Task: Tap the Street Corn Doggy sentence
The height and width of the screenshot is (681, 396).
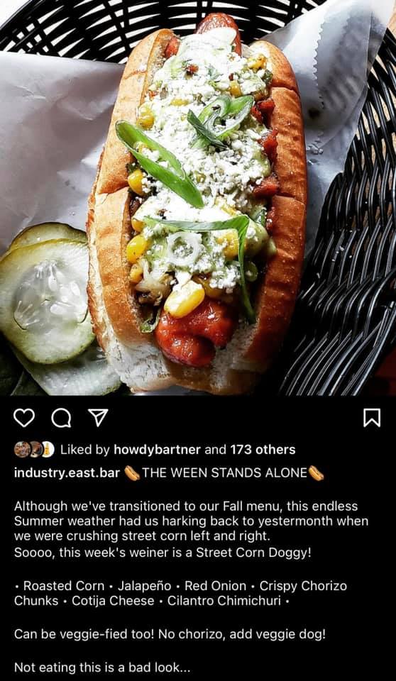Action: 163,553
